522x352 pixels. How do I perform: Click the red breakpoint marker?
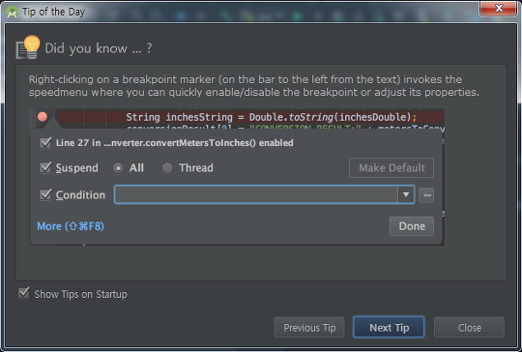click(43, 117)
